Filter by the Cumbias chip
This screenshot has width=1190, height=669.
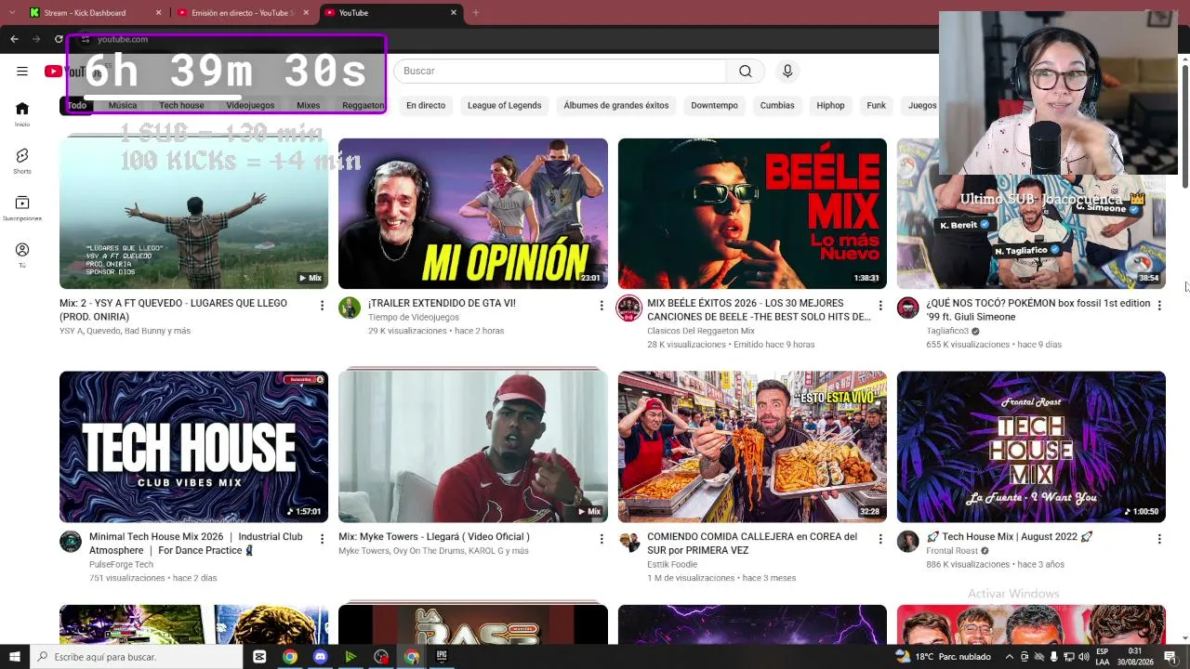click(777, 105)
